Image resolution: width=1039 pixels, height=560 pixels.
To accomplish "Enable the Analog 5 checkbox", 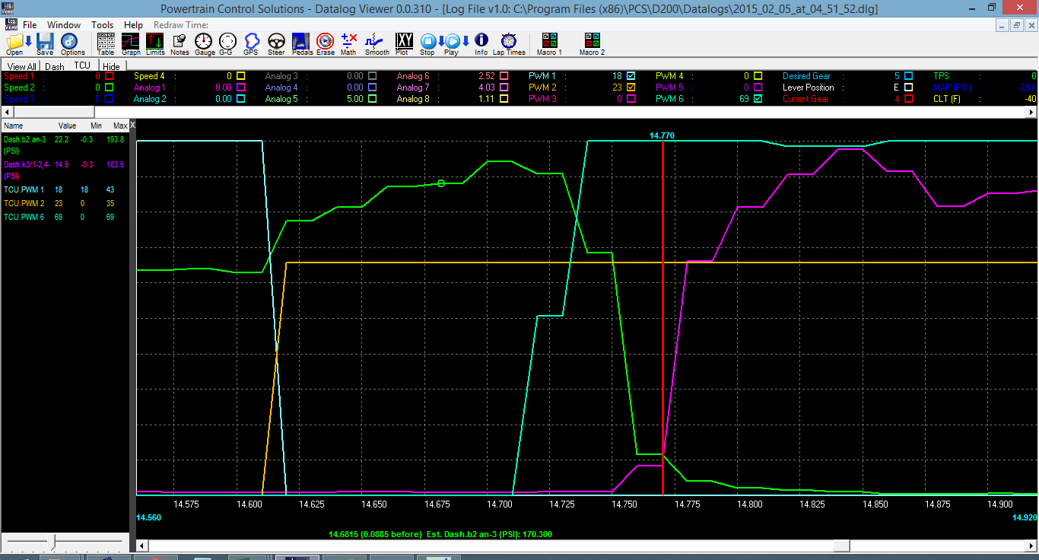I will click(372, 99).
